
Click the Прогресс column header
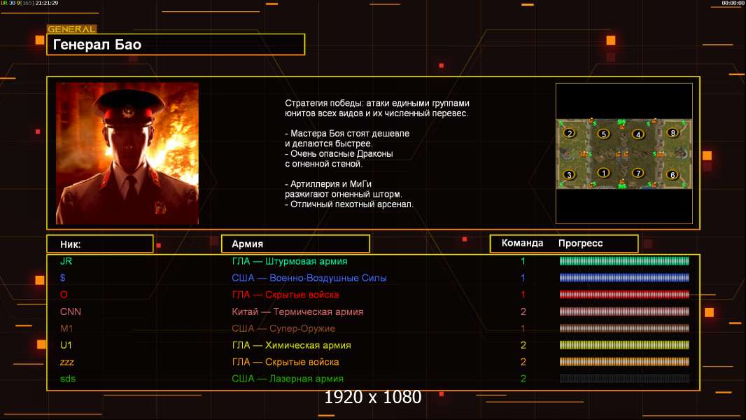(580, 243)
